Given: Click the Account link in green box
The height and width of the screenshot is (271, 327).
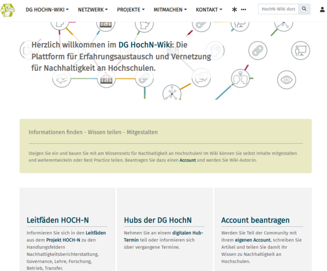Looking at the screenshot, I should (x=188, y=160).
